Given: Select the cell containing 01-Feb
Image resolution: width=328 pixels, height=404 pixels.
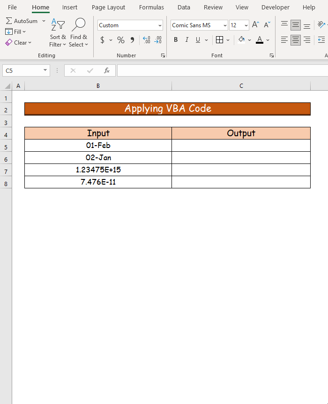Looking at the screenshot, I should tap(98, 145).
